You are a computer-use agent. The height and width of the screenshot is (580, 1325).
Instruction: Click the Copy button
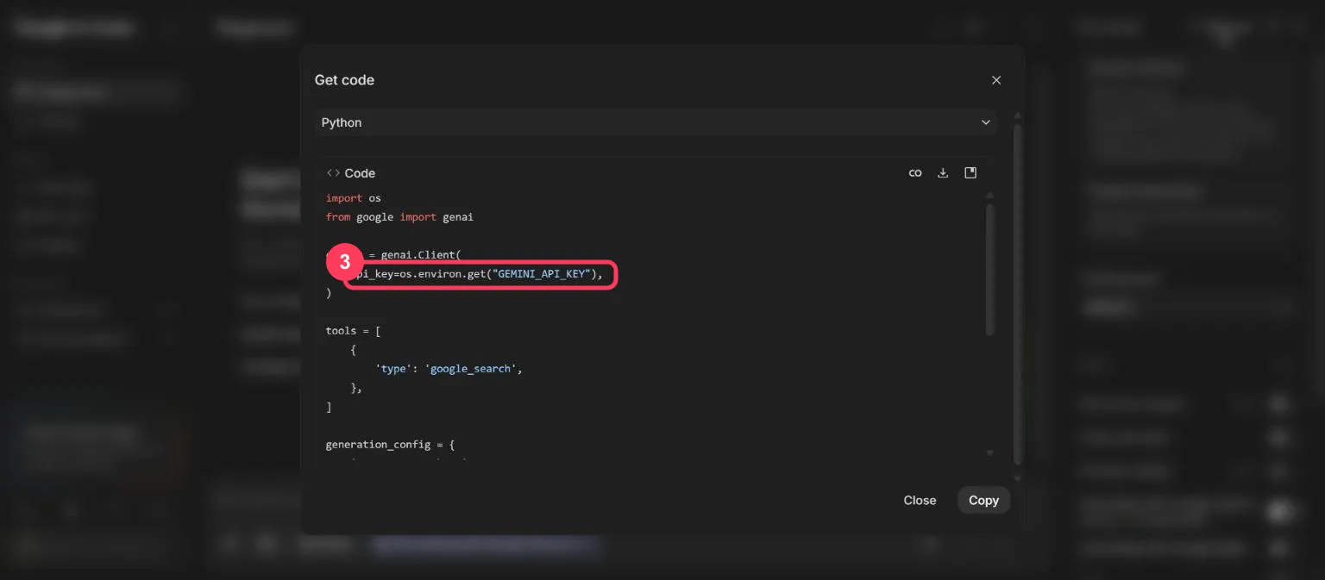(983, 500)
